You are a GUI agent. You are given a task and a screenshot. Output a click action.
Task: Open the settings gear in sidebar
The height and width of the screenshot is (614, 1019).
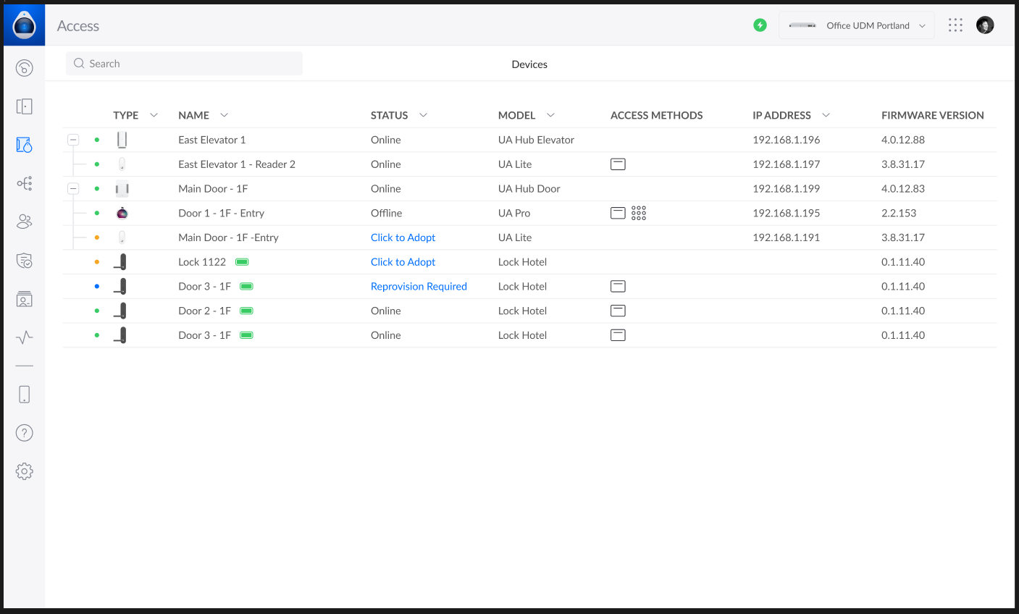[x=24, y=471]
